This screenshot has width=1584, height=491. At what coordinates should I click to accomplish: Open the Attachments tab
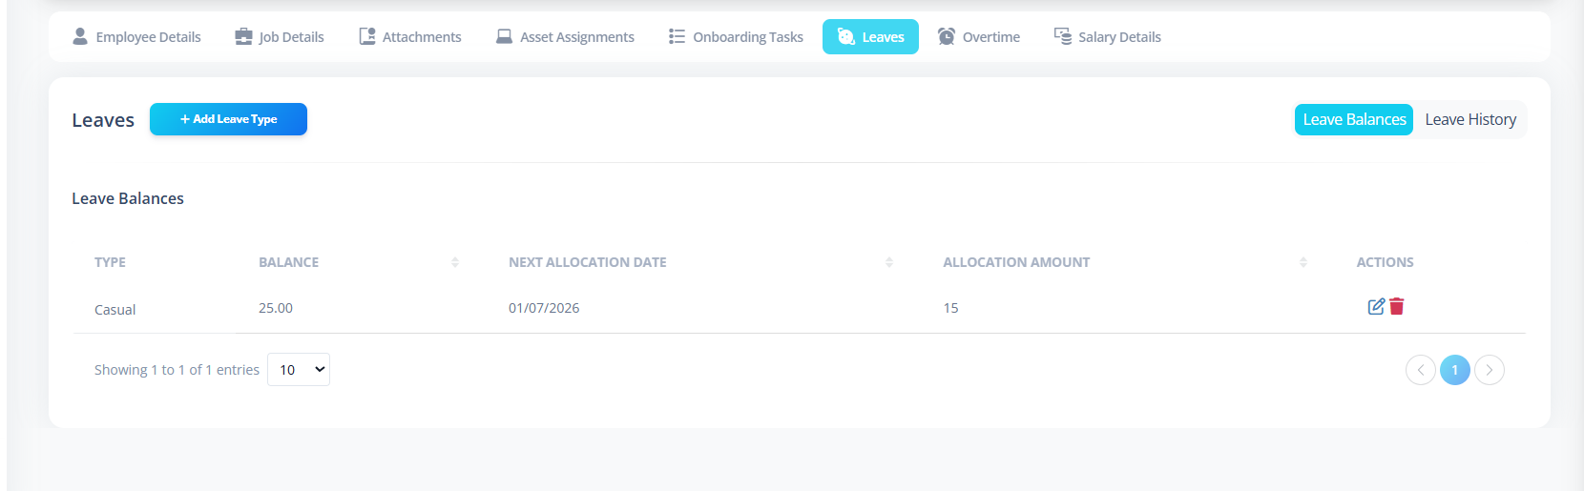[410, 37]
